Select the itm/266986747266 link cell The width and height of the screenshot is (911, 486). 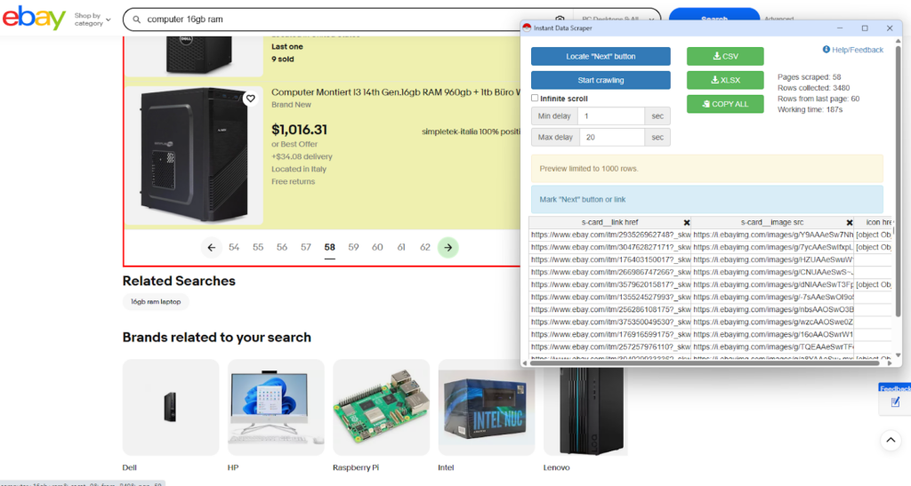tap(610, 272)
